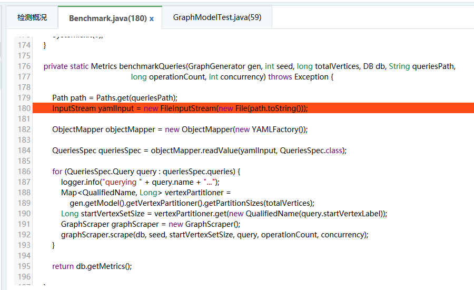Click line number 174 in gutter

[x=24, y=45]
